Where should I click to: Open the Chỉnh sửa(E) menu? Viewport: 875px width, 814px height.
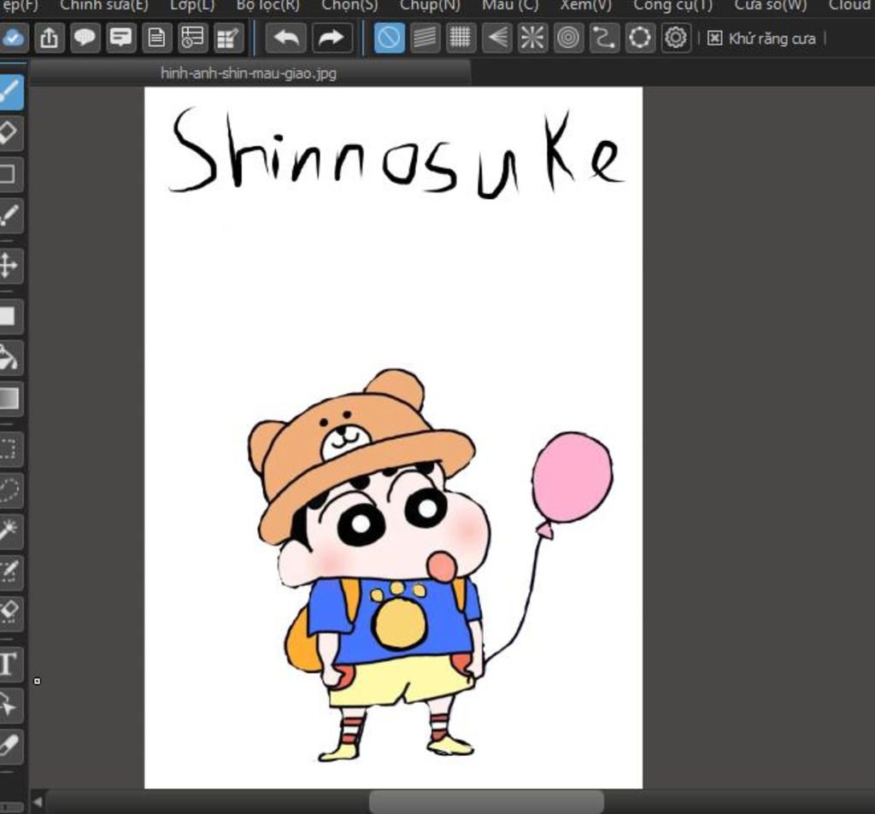104,6
